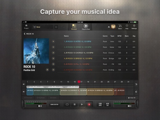Open the Song Editor button
The height and width of the screenshot is (120, 160).
pos(54,104)
